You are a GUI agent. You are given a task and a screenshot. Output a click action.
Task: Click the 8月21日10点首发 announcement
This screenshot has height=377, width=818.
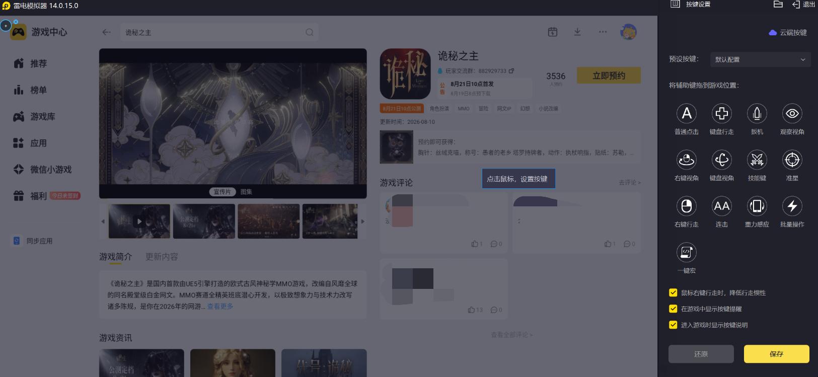472,84
